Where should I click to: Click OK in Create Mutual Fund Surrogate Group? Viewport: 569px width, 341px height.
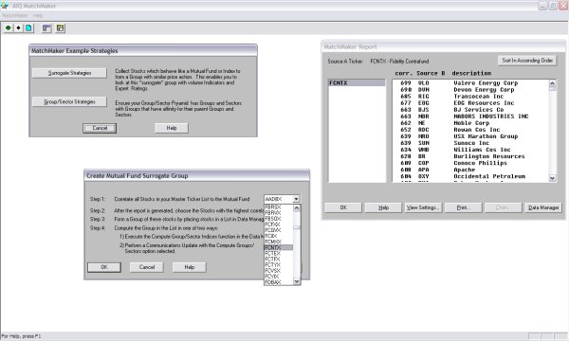[x=104, y=267]
